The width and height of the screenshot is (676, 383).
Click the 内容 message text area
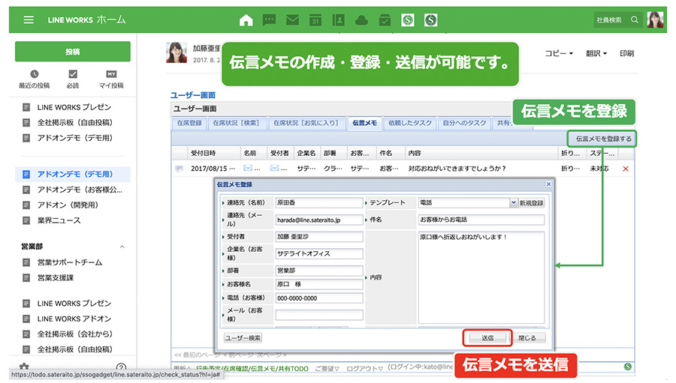[481, 277]
